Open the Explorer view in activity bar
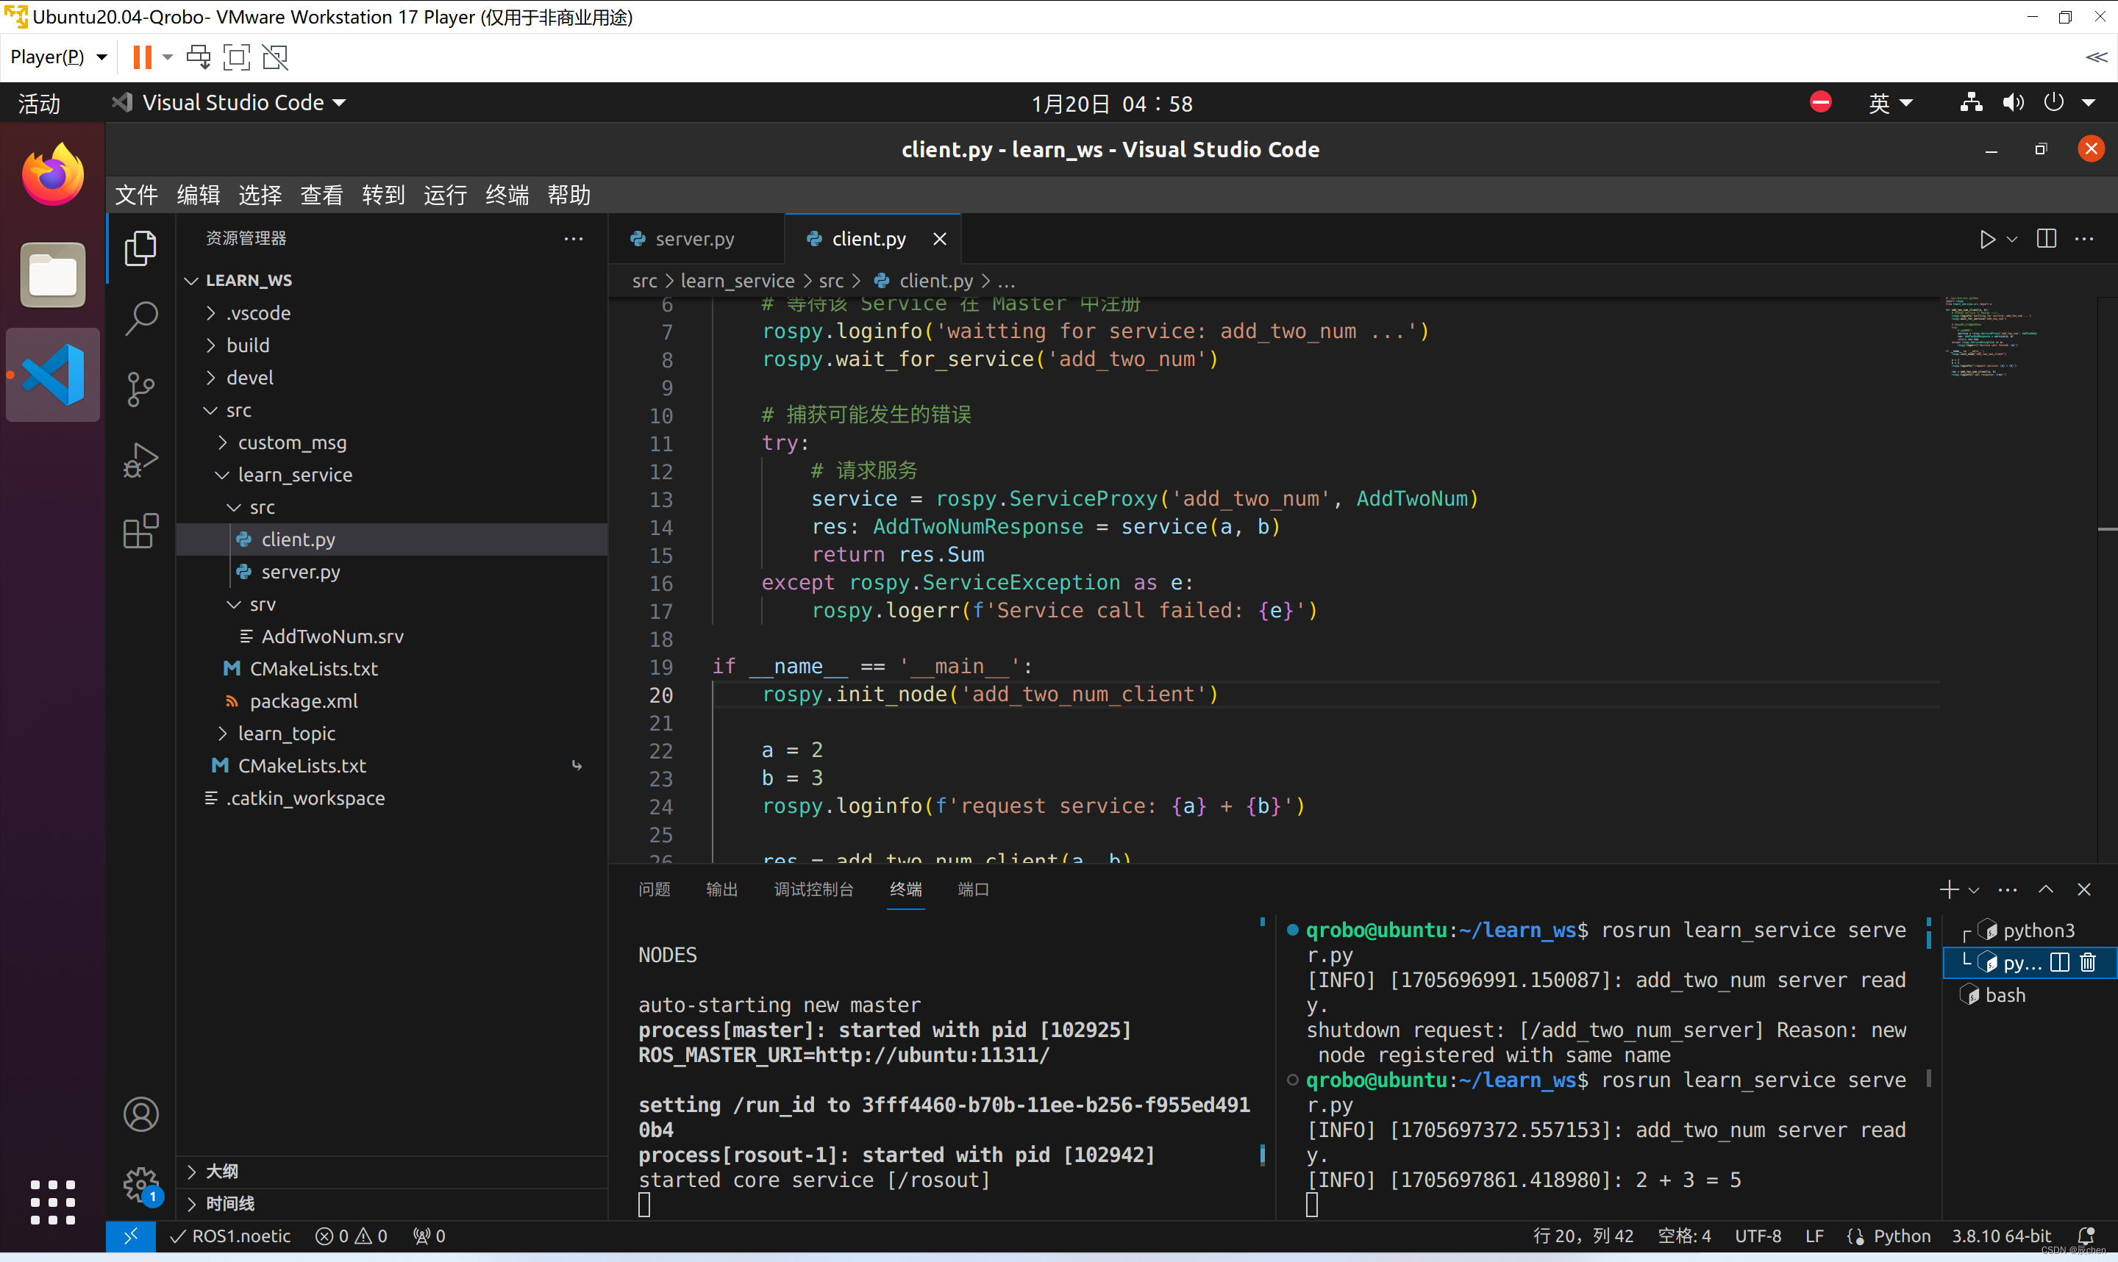 tap(140, 248)
